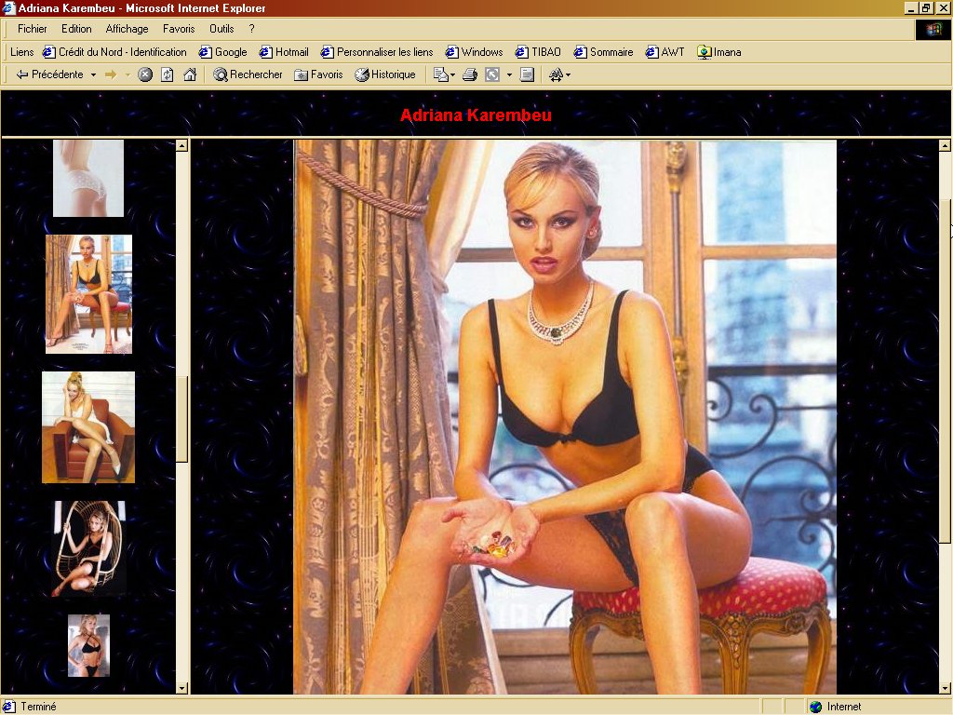Click the main displayed photo

click(565, 417)
